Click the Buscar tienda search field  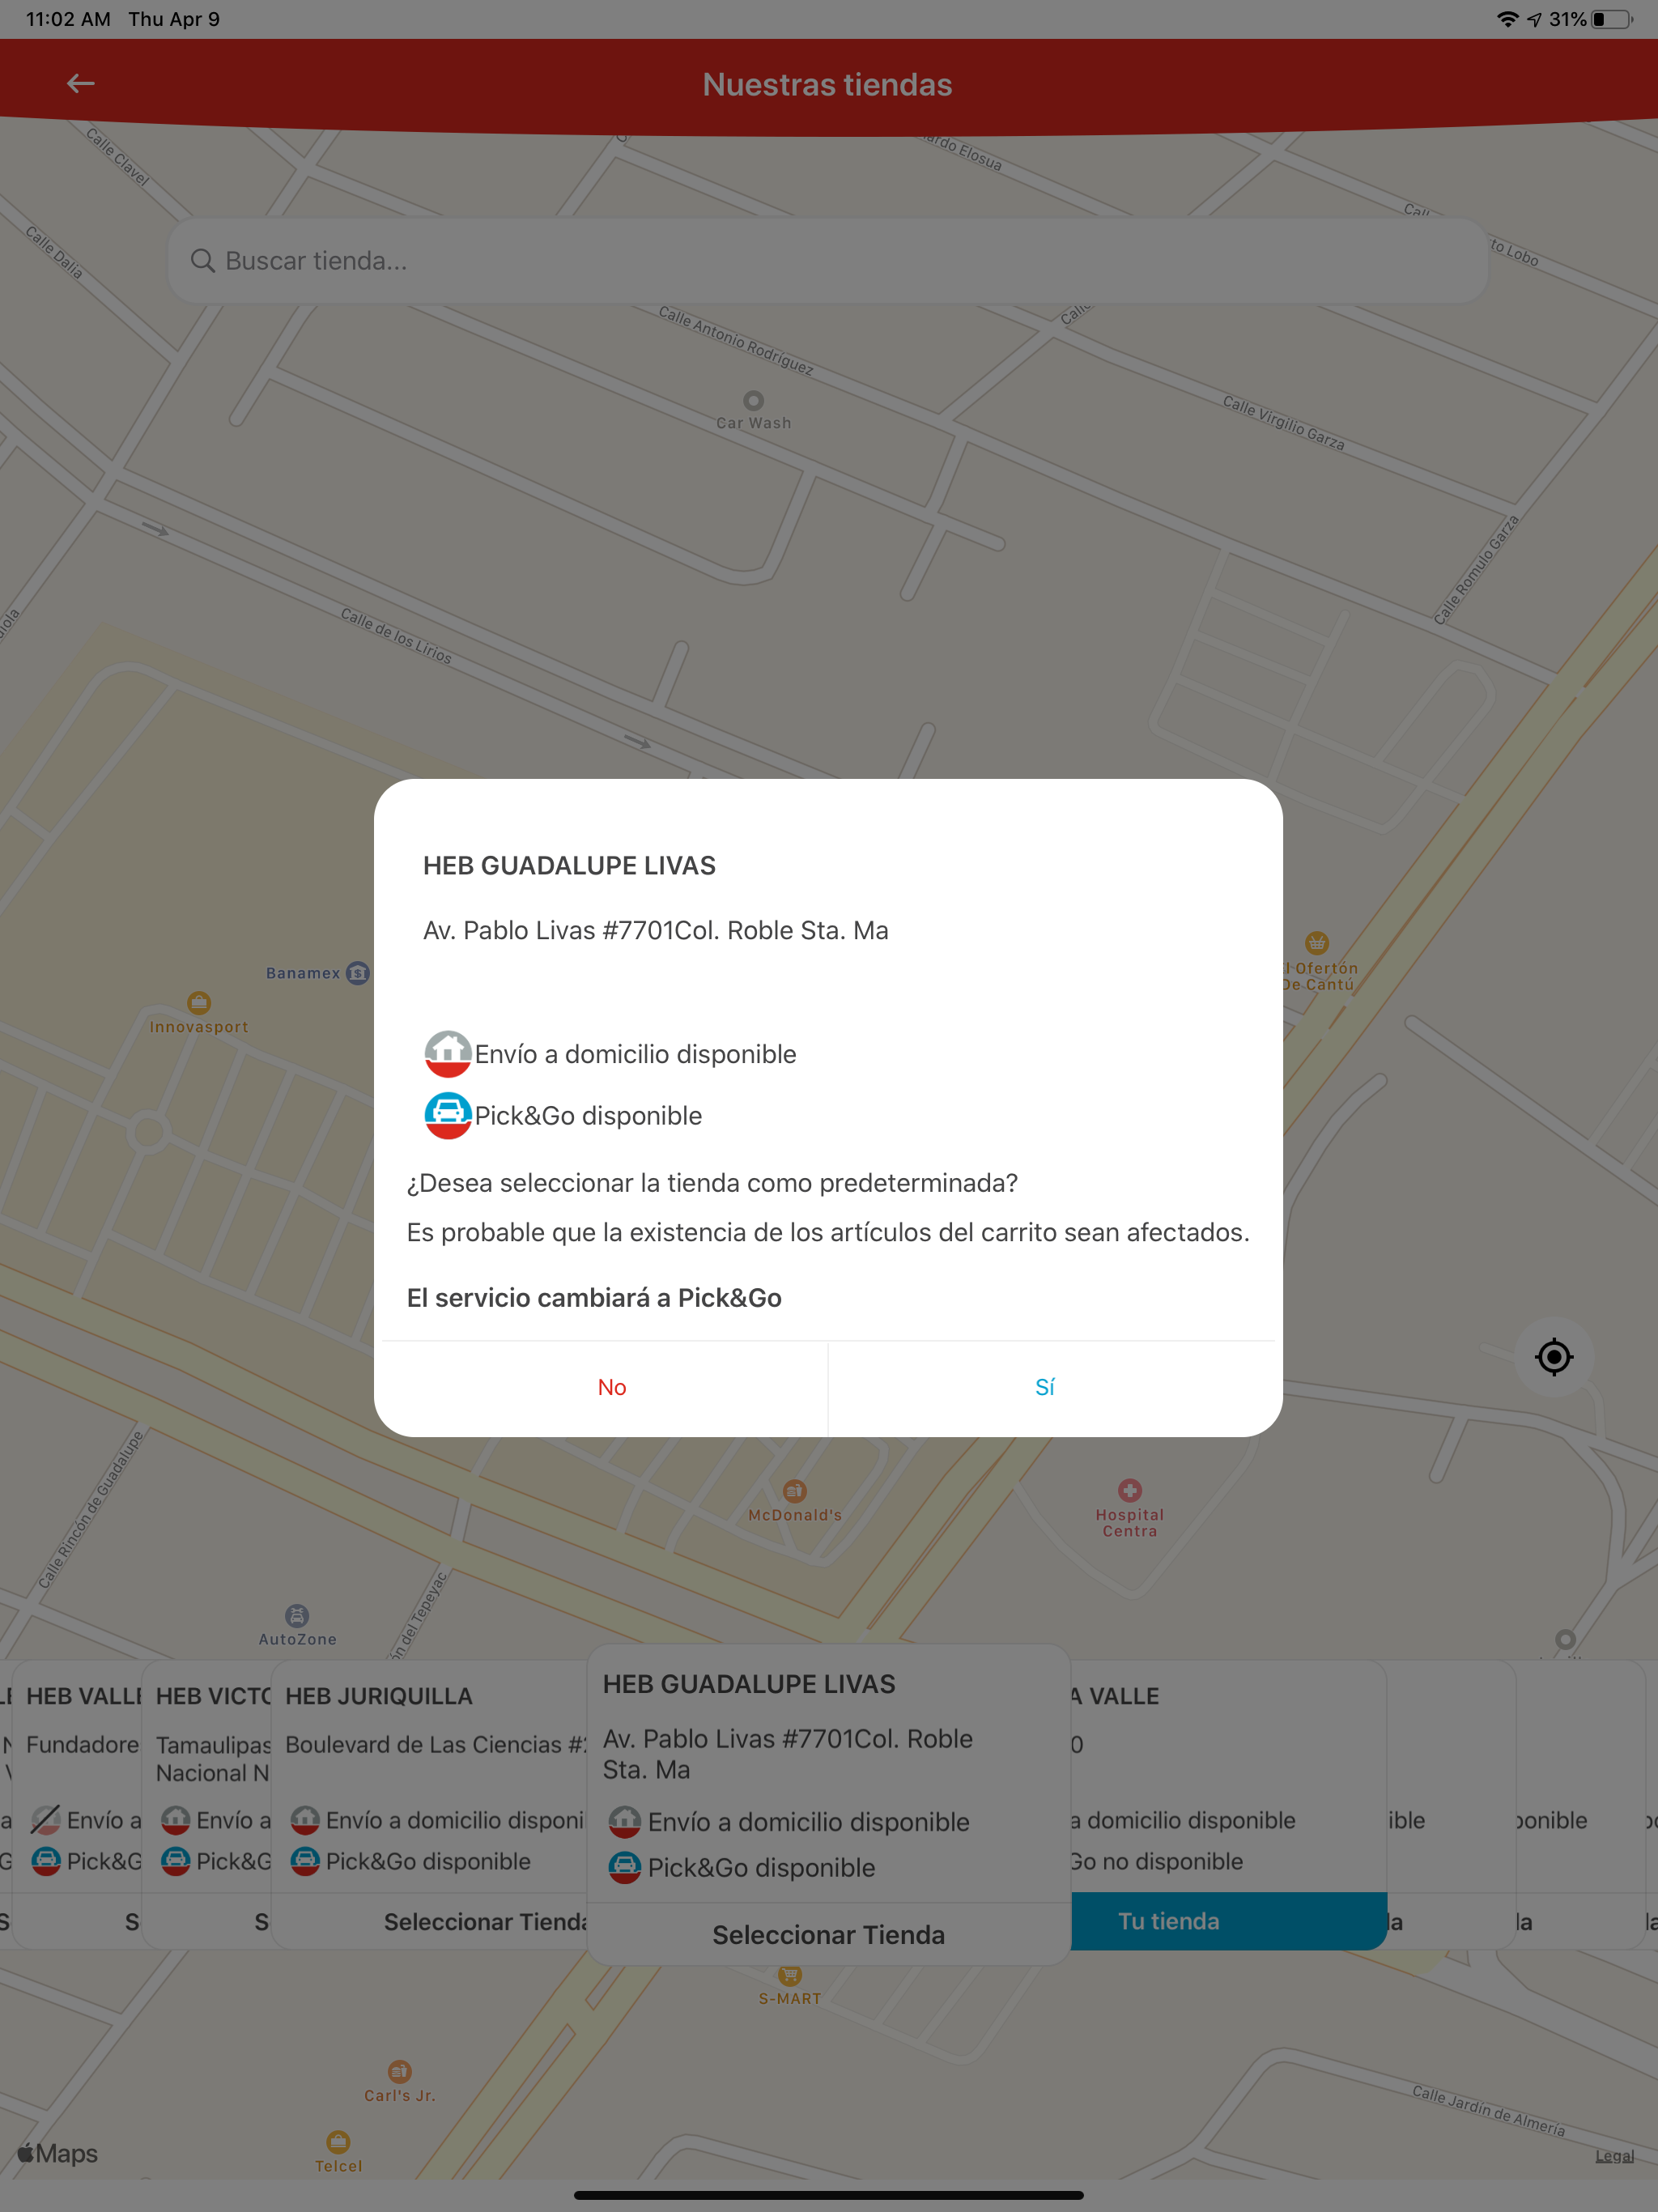[x=828, y=261]
